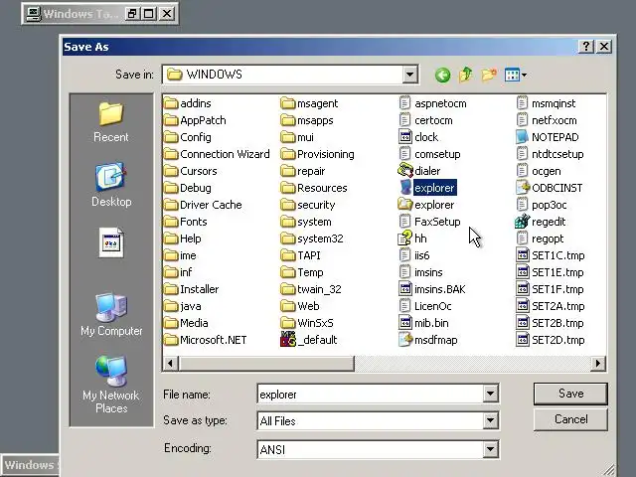The height and width of the screenshot is (477, 636).
Task: Click inside the File name field
Action: click(x=370, y=394)
